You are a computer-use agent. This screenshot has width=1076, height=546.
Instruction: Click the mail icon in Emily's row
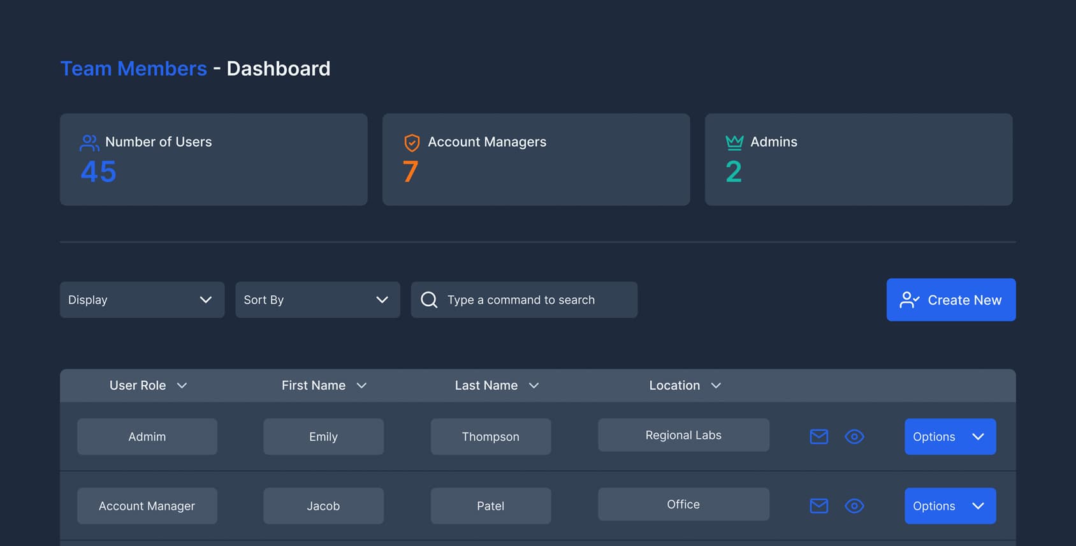[818, 437]
